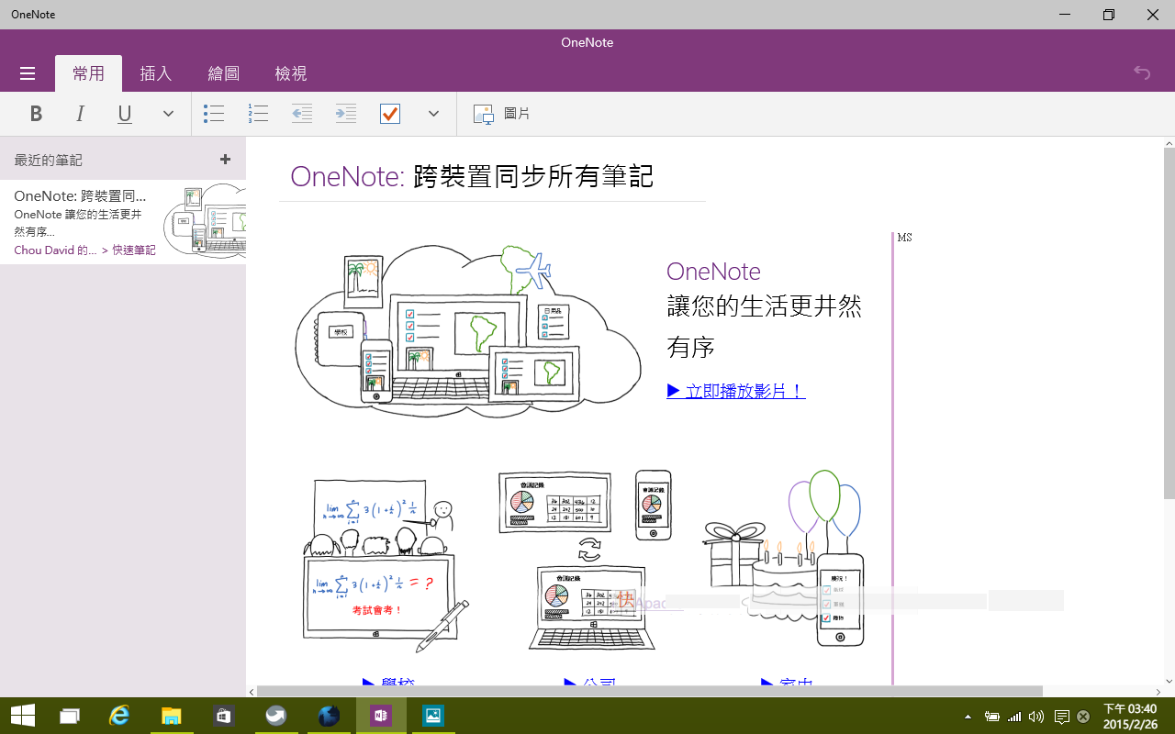Screen dimensions: 1175x734
Task: Switch to OneNote taskbar icon
Action: (381, 716)
